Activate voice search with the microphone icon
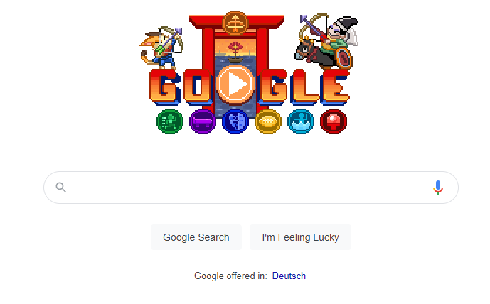 tap(438, 188)
